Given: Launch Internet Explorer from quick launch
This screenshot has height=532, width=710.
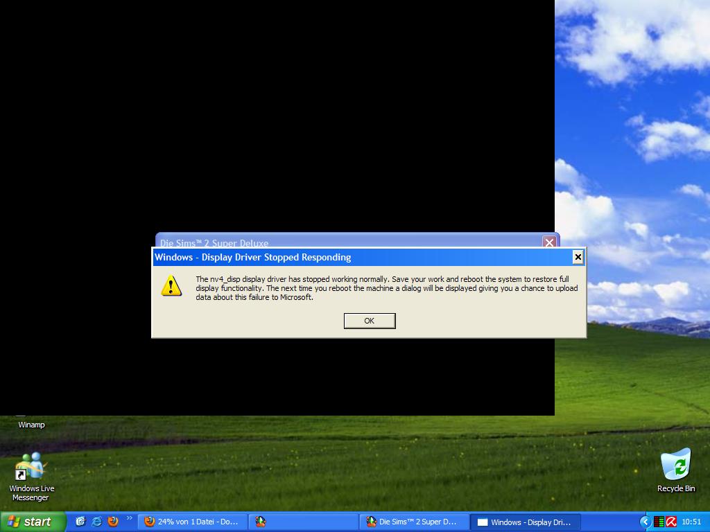Looking at the screenshot, I should (x=96, y=522).
